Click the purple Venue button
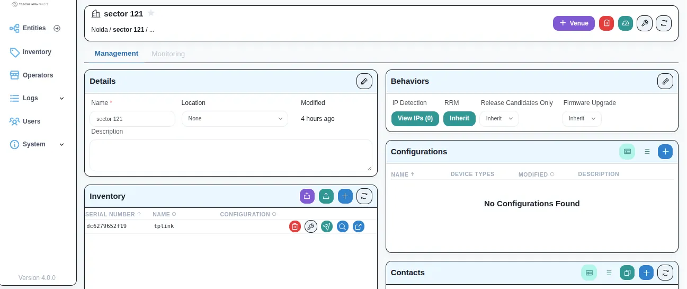This screenshot has height=289, width=687. pos(574,23)
